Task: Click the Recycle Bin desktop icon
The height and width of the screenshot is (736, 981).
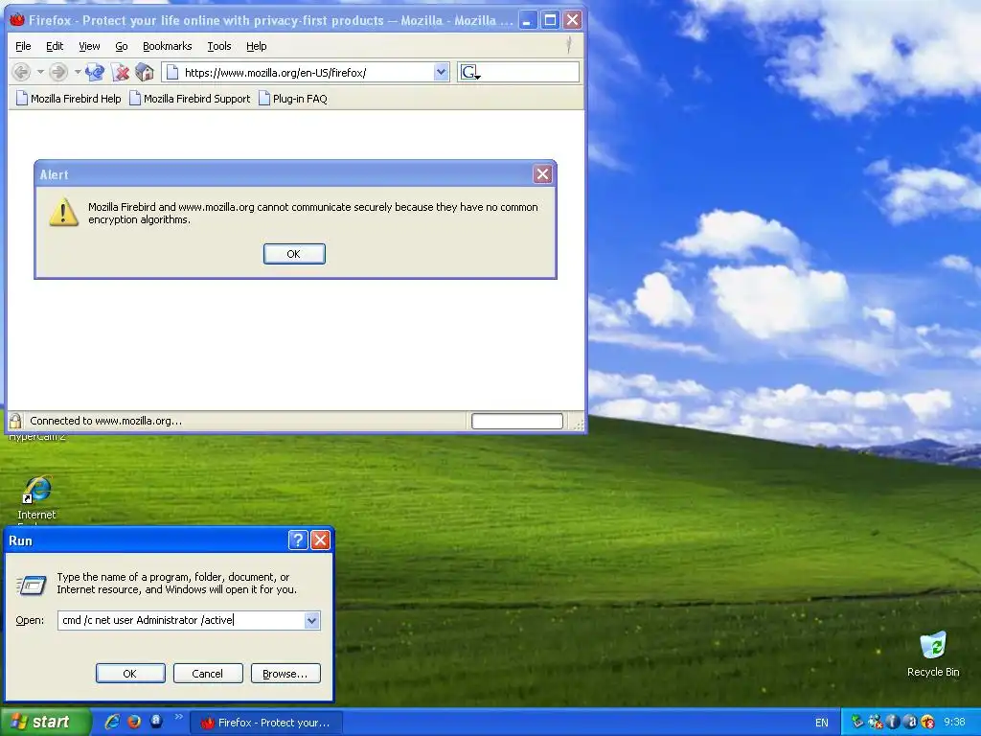Action: pos(933,655)
